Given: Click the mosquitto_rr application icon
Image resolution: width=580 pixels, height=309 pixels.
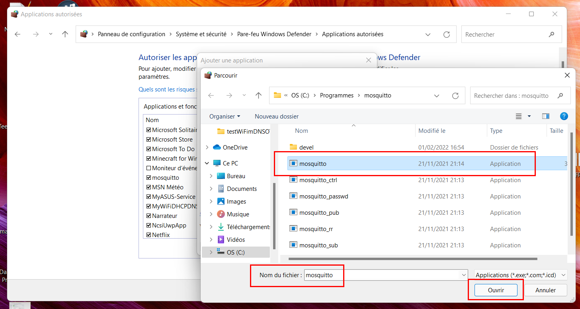Looking at the screenshot, I should coord(293,229).
